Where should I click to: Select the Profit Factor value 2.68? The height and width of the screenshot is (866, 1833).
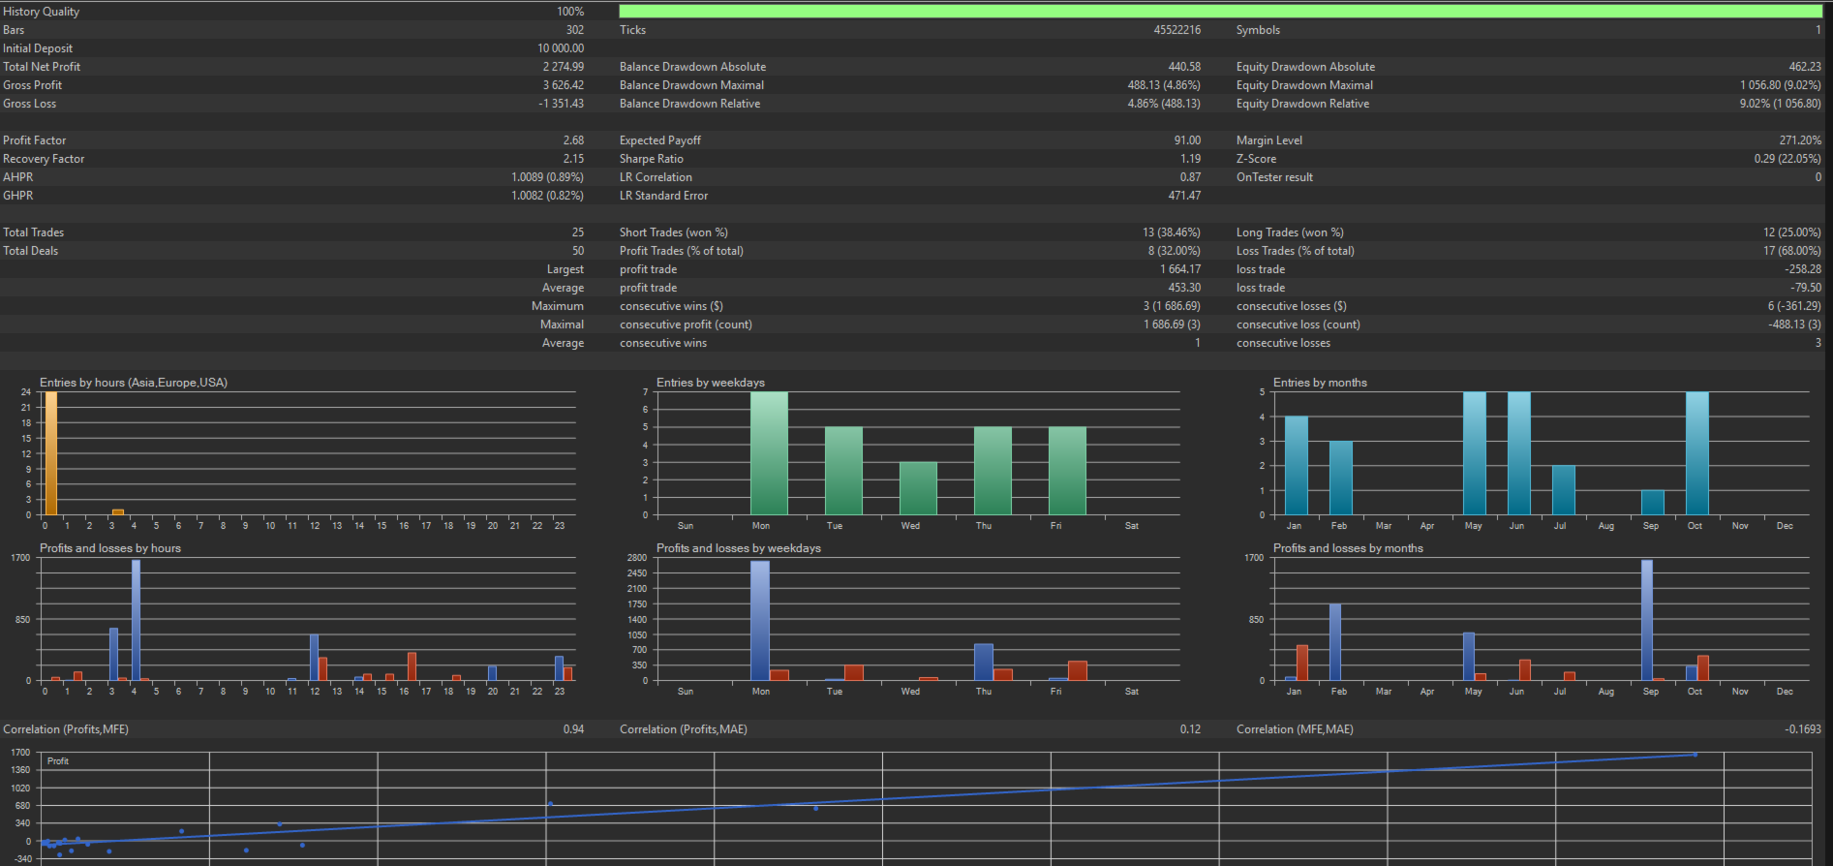click(573, 140)
